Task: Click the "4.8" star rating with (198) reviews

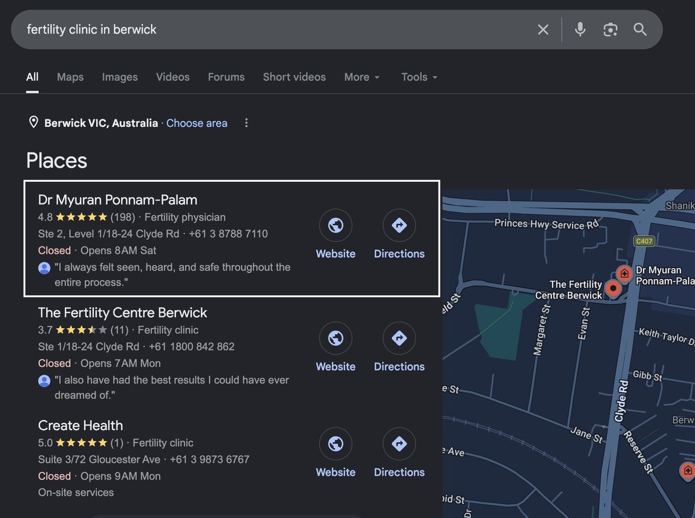Action: pos(86,217)
